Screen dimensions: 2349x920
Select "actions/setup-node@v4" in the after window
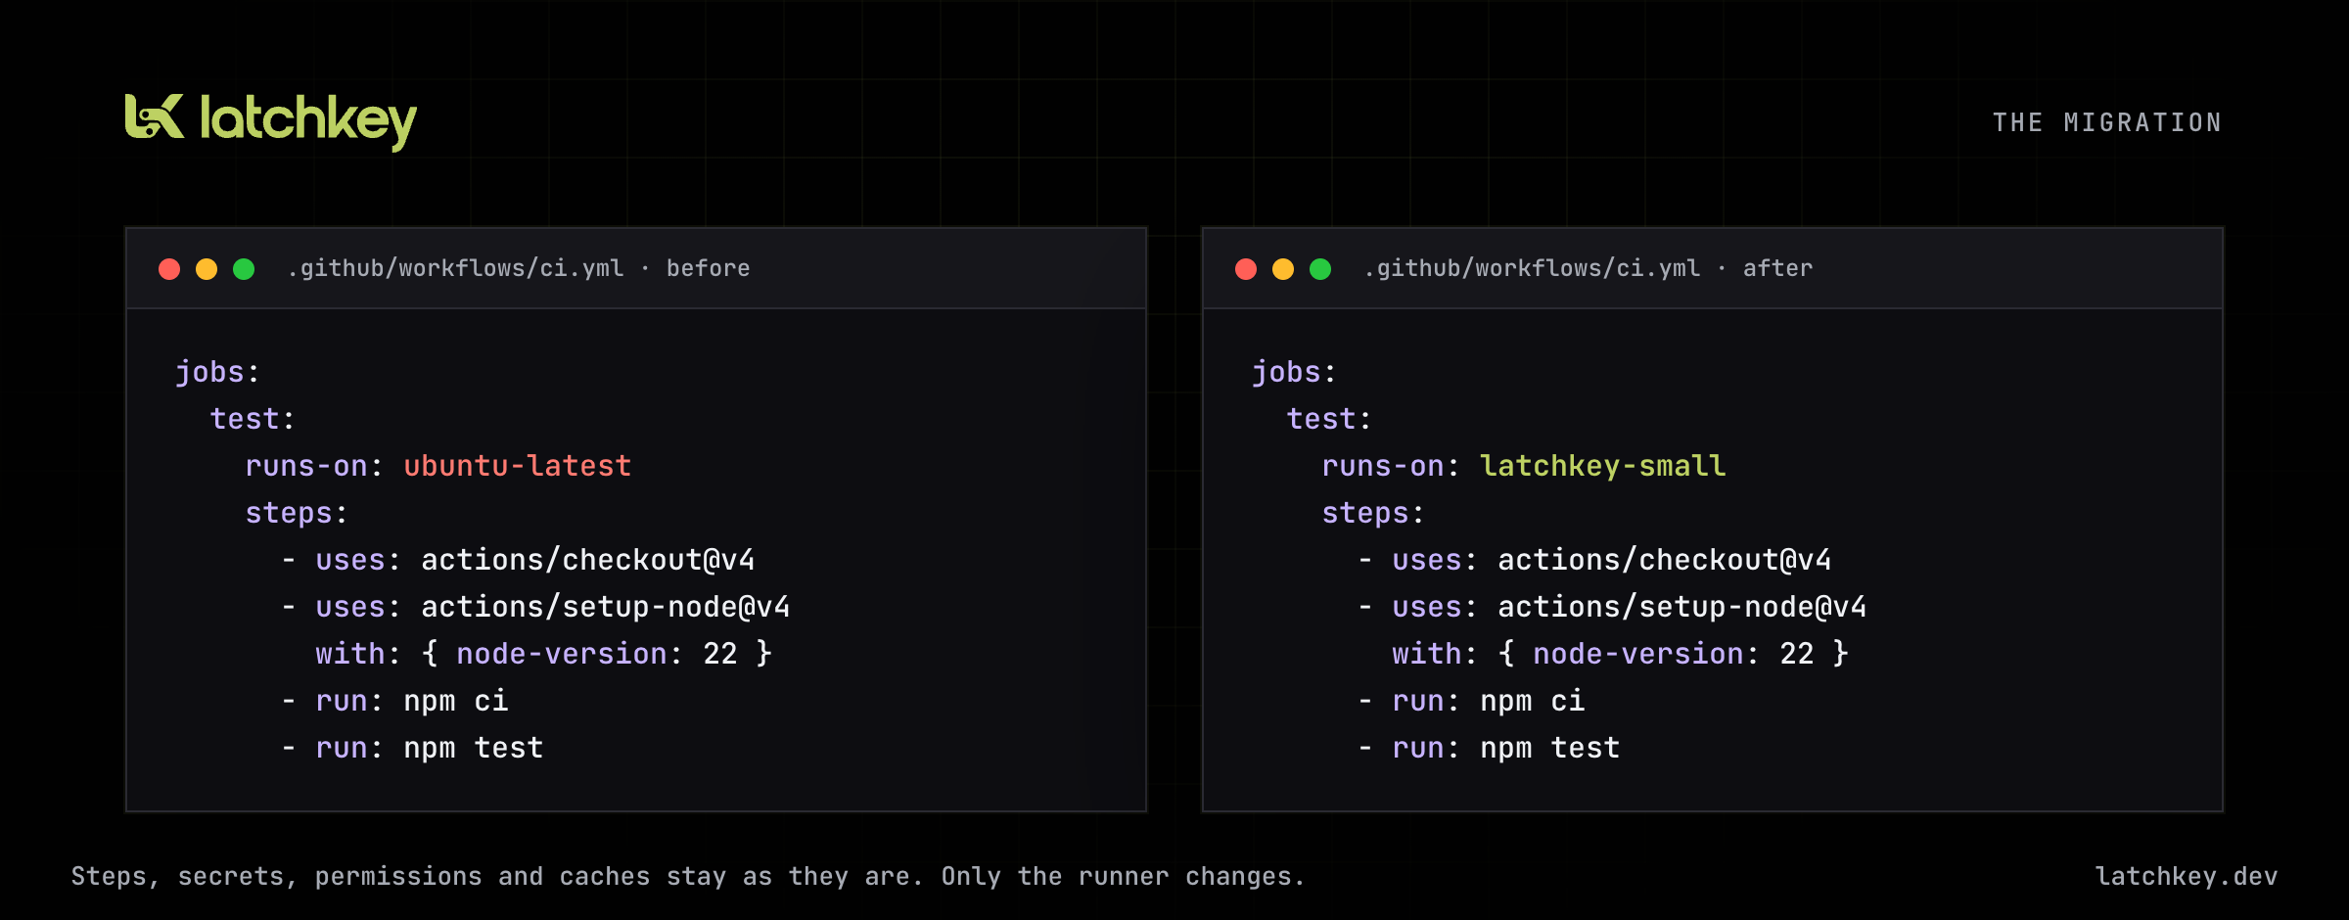[1682, 607]
